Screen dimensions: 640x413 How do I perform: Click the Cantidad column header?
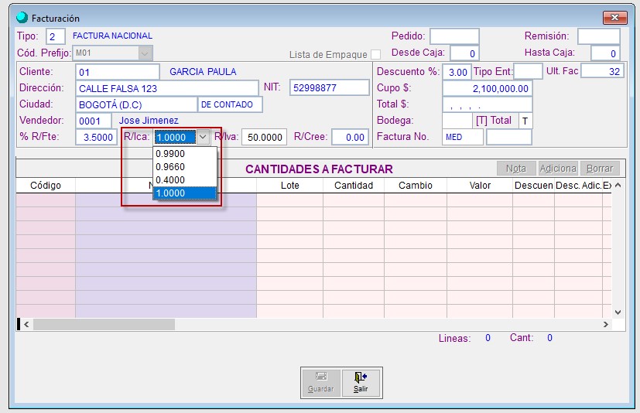pyautogui.click(x=354, y=186)
